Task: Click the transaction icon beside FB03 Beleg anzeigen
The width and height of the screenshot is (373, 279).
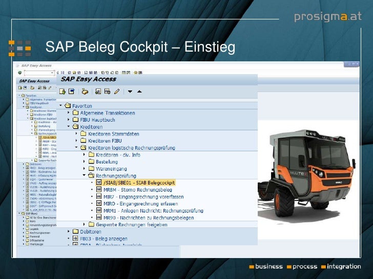Action: click(x=75, y=238)
